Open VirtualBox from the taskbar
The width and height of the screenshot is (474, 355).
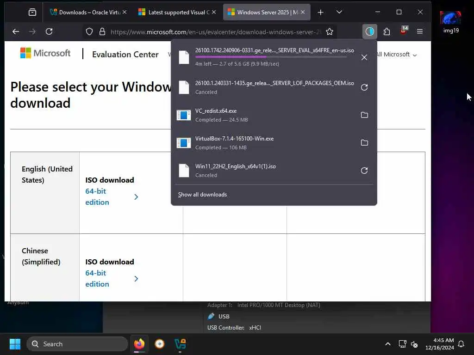[x=180, y=344]
